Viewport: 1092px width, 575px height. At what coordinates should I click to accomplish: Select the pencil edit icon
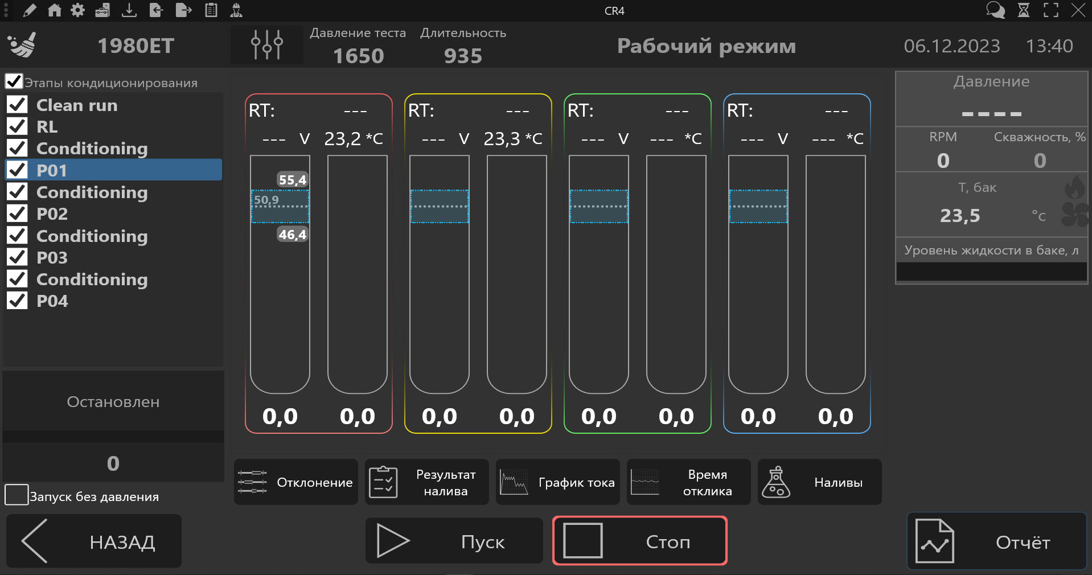pos(30,10)
